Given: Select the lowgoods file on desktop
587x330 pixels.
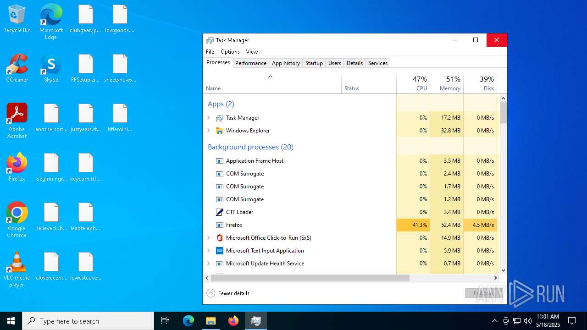Looking at the screenshot, I should (120, 19).
